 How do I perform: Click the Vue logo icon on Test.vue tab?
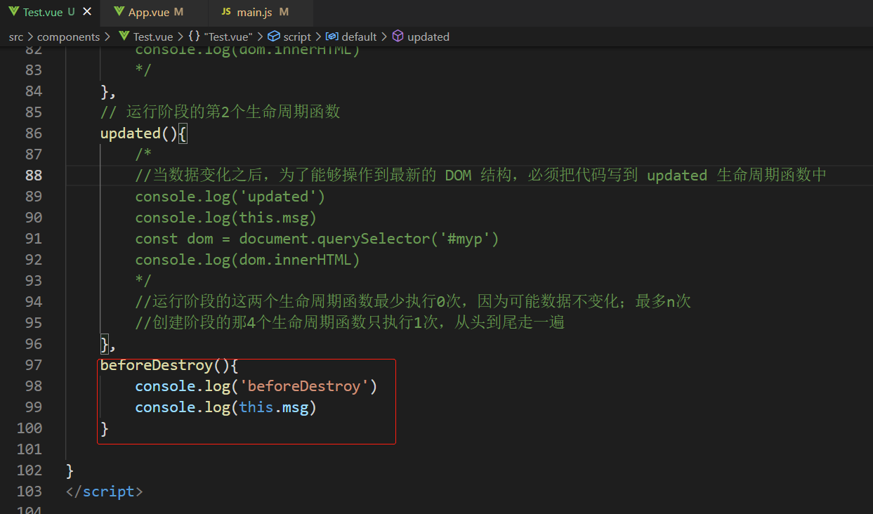(13, 12)
